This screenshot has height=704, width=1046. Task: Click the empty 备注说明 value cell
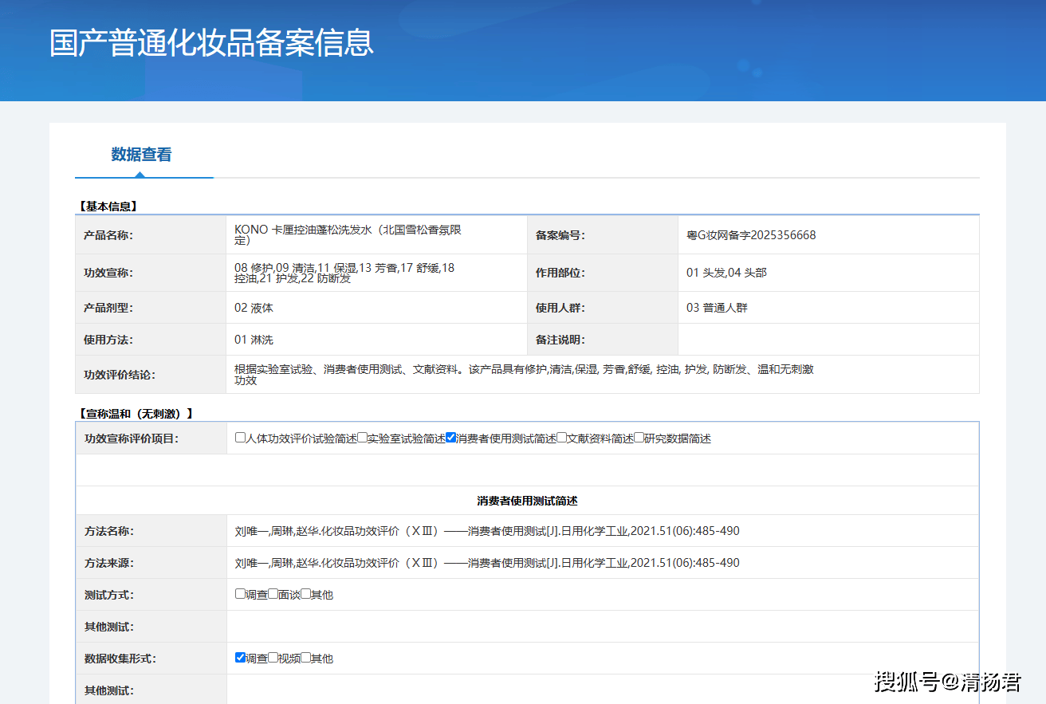click(828, 340)
